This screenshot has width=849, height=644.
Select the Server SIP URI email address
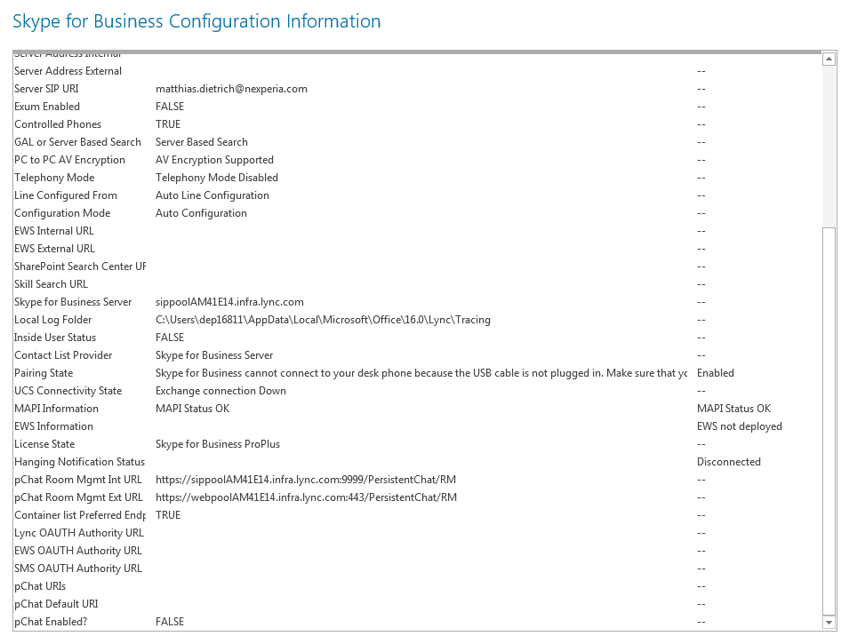(231, 89)
